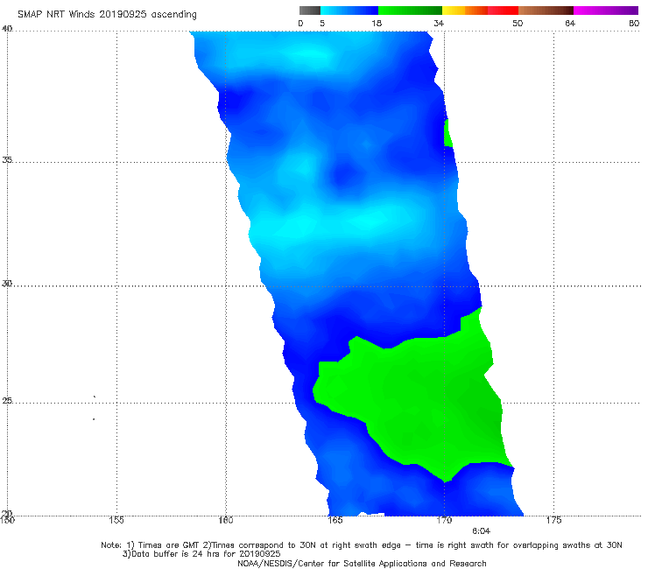Click the "64" color bar label

570,23
